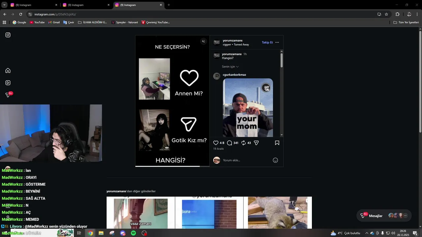
Task: Open Task View in the taskbar
Action: click(79, 233)
